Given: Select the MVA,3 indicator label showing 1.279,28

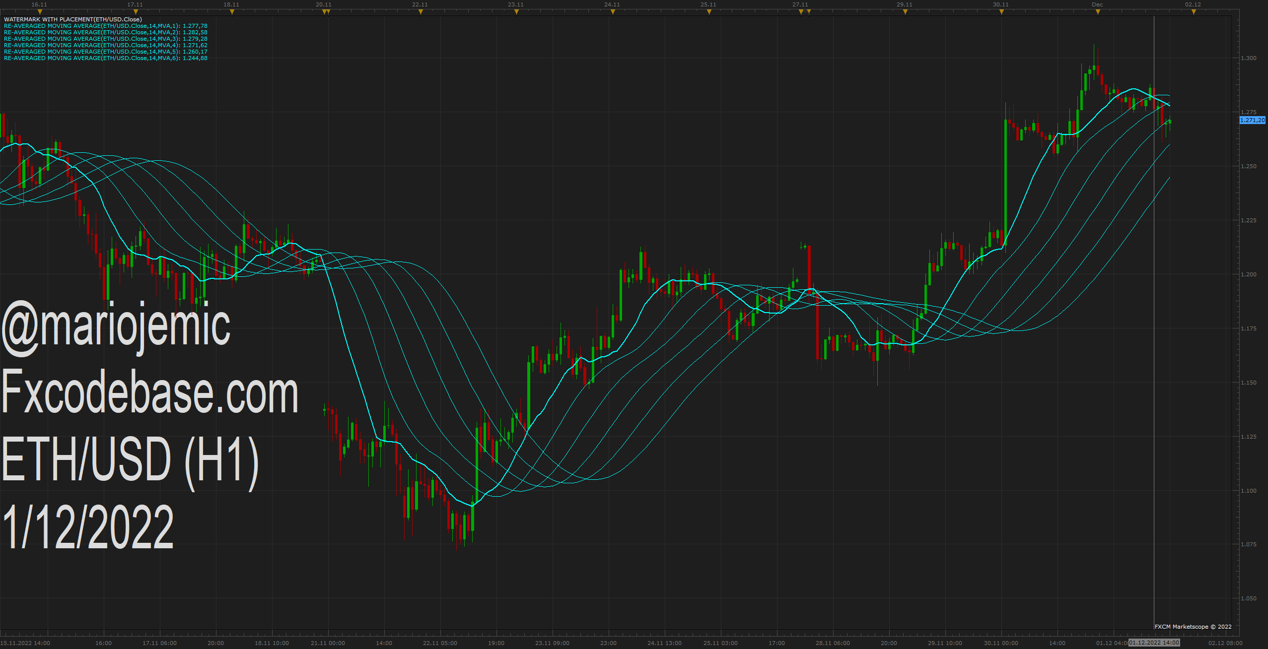Looking at the screenshot, I should pos(106,39).
